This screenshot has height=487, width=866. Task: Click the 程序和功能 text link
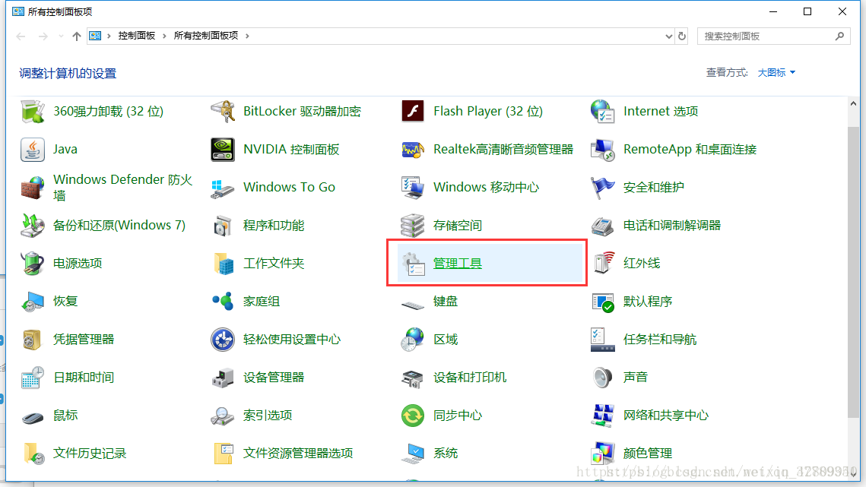coord(274,226)
